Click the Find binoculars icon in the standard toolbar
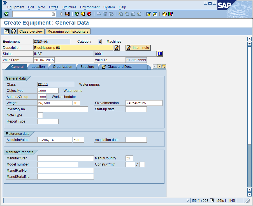The height and width of the screenshot is (206, 253). [x=105, y=14]
